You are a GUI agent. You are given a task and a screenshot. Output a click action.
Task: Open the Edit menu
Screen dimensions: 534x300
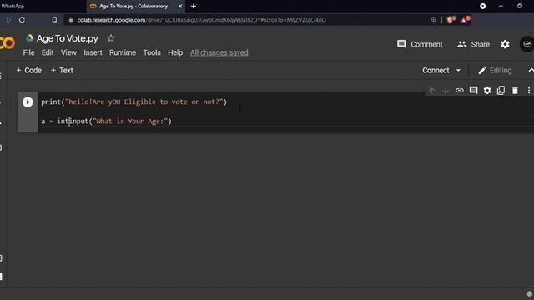(x=48, y=52)
